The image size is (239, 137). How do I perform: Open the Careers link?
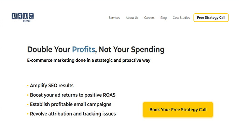point(149,18)
